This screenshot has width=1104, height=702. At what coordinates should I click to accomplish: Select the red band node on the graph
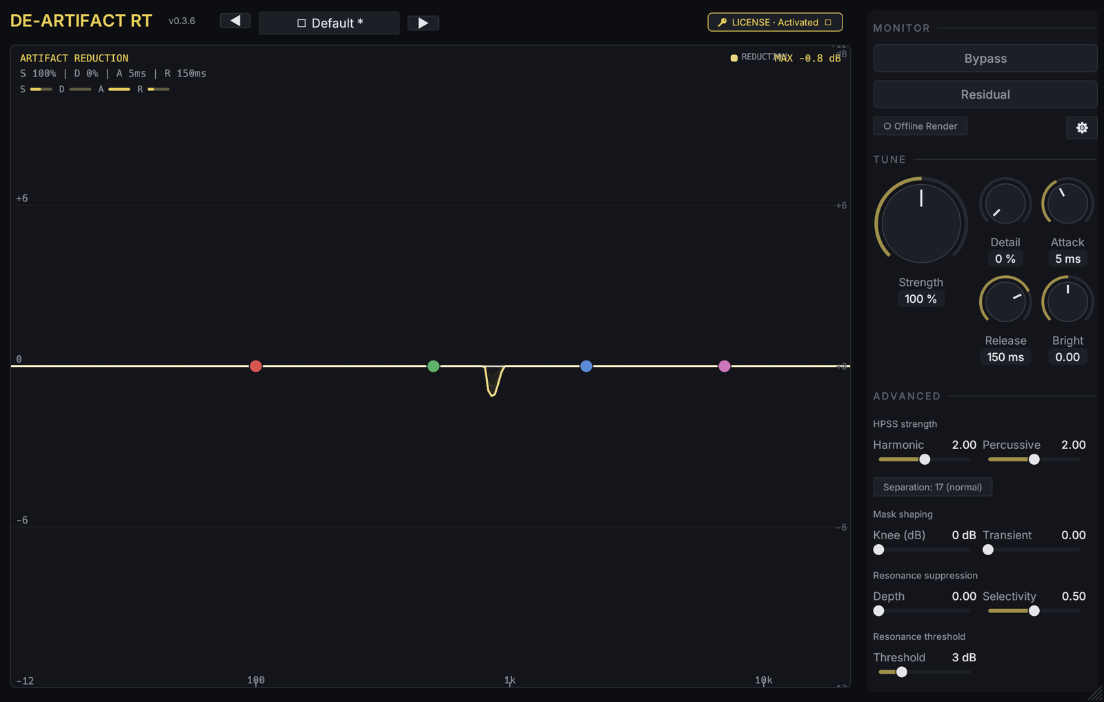(256, 366)
